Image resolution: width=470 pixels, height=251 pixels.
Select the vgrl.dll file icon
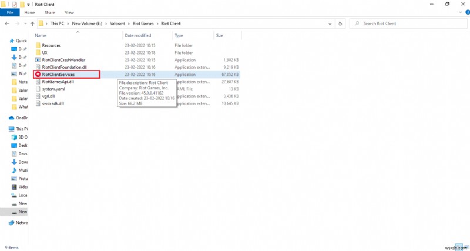(x=38, y=96)
